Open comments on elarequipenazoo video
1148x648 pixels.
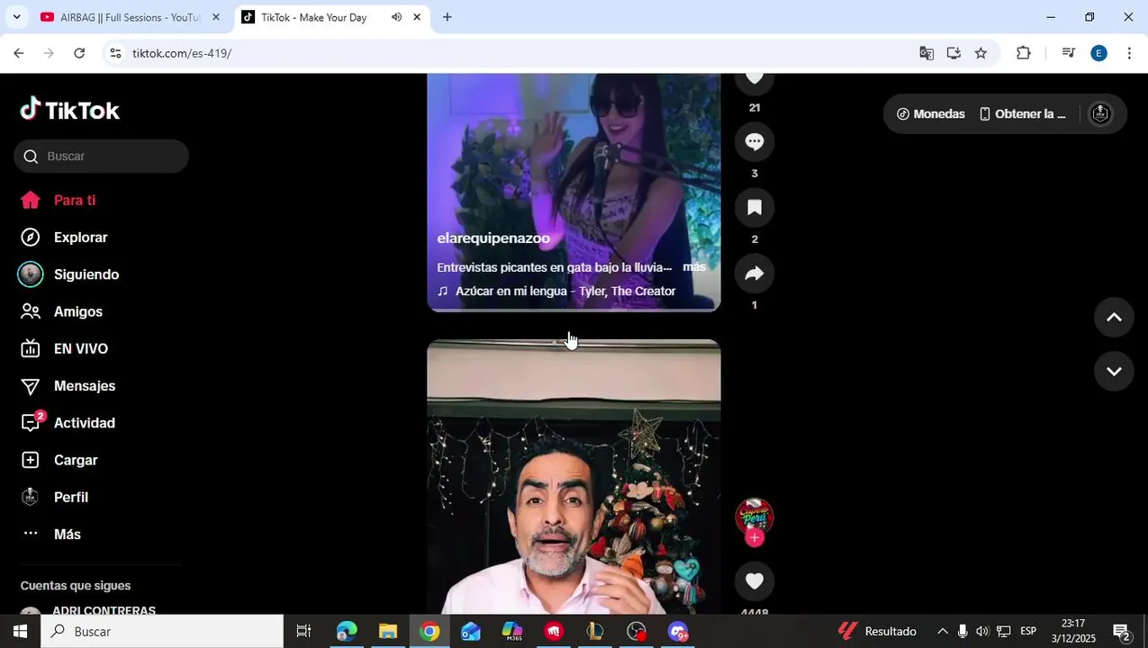[x=755, y=141]
